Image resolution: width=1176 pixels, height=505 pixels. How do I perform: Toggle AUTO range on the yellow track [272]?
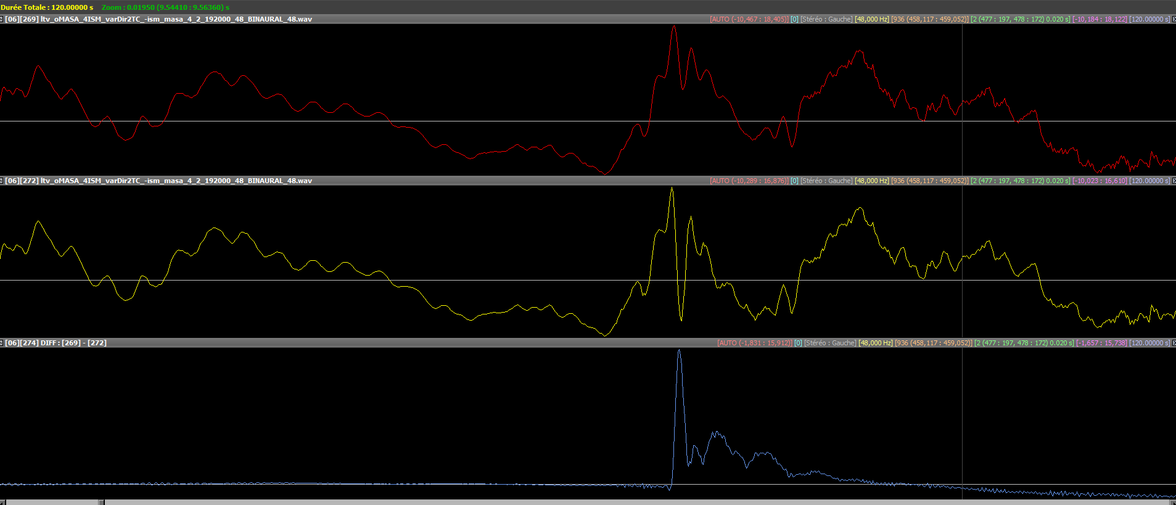coord(749,181)
